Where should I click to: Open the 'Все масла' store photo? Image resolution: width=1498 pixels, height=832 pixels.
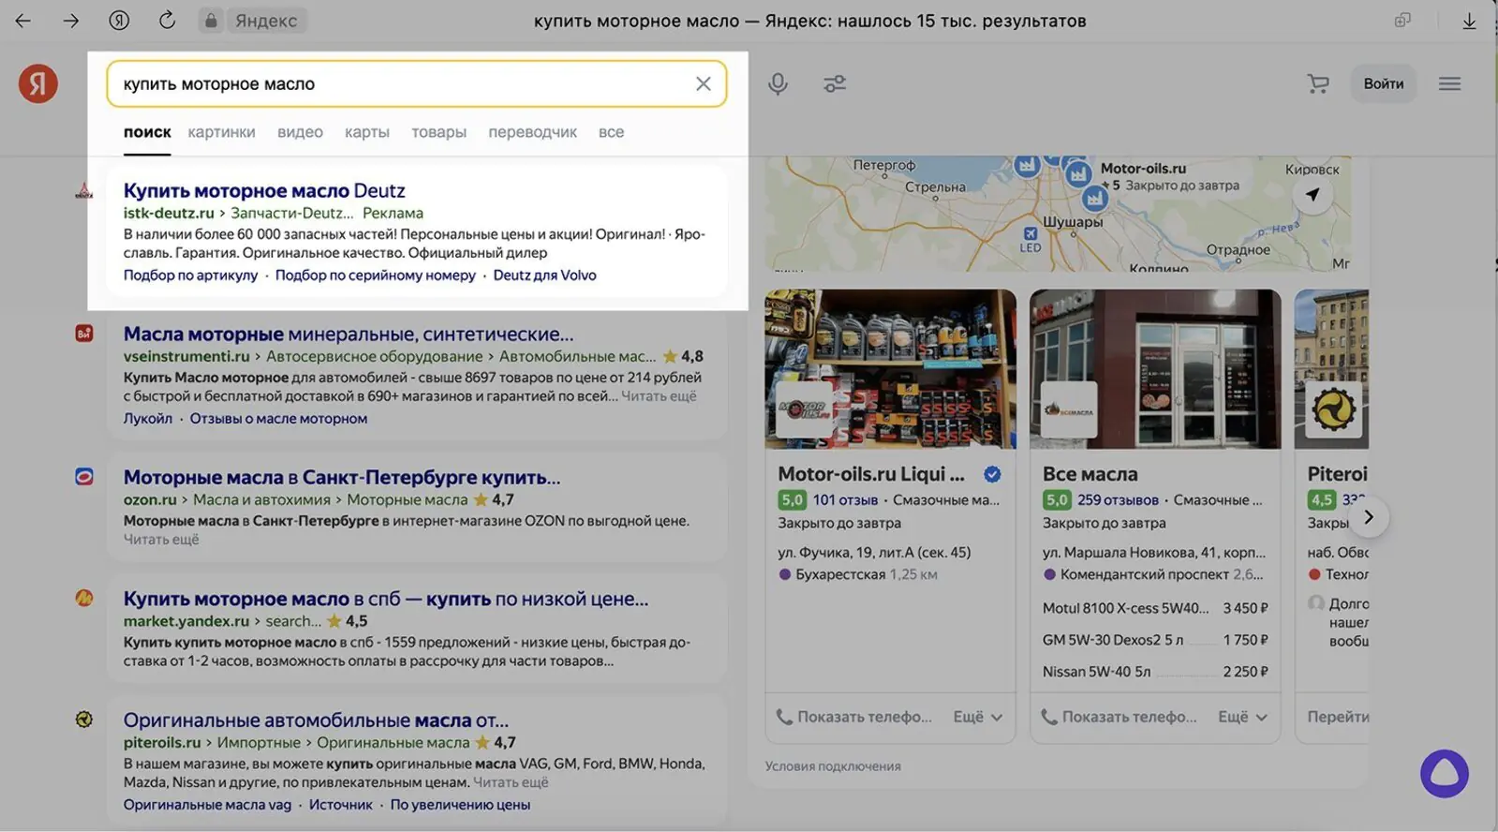(1155, 369)
